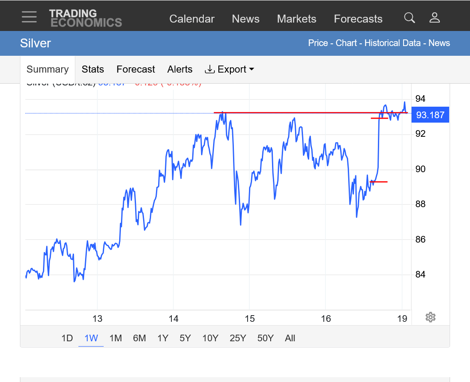The height and width of the screenshot is (382, 470).
Task: Set chart range to 1D
Action: point(67,338)
